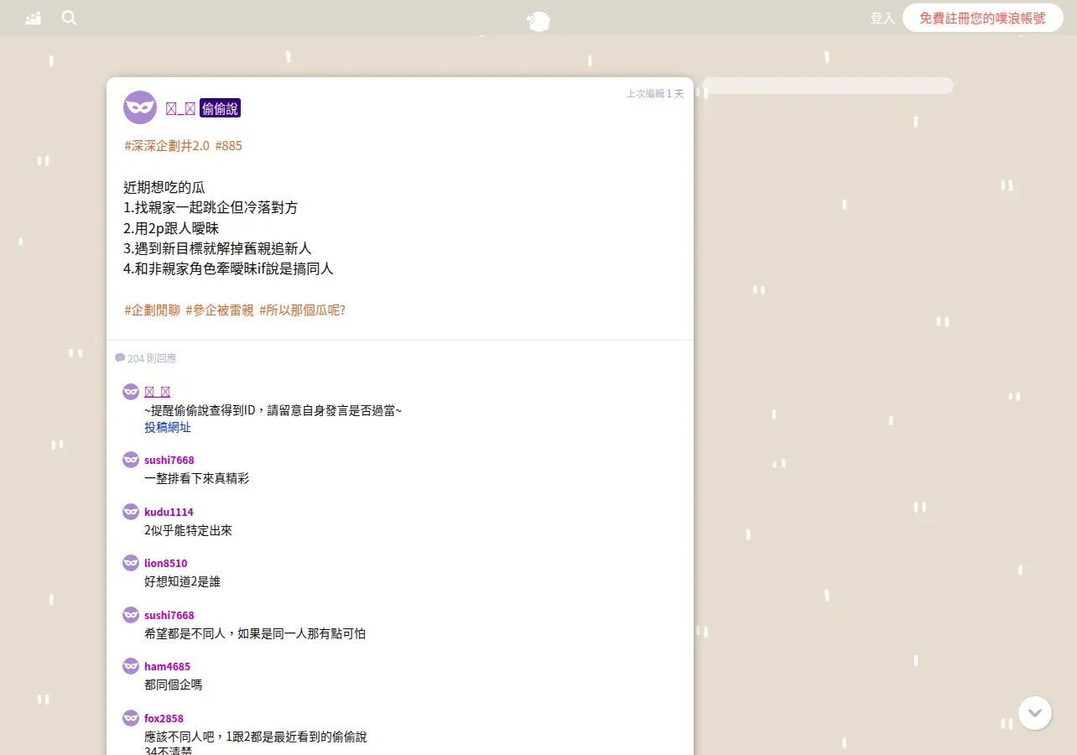The height and width of the screenshot is (755, 1077).
Task: Open the ham4685 username
Action: pyautogui.click(x=167, y=666)
